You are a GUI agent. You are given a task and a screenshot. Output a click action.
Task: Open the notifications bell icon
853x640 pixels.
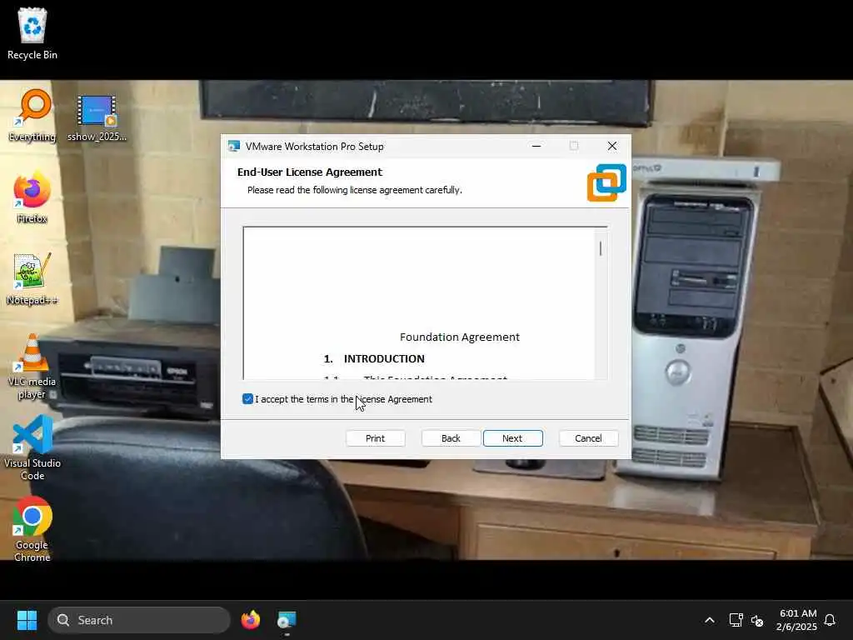coord(830,620)
